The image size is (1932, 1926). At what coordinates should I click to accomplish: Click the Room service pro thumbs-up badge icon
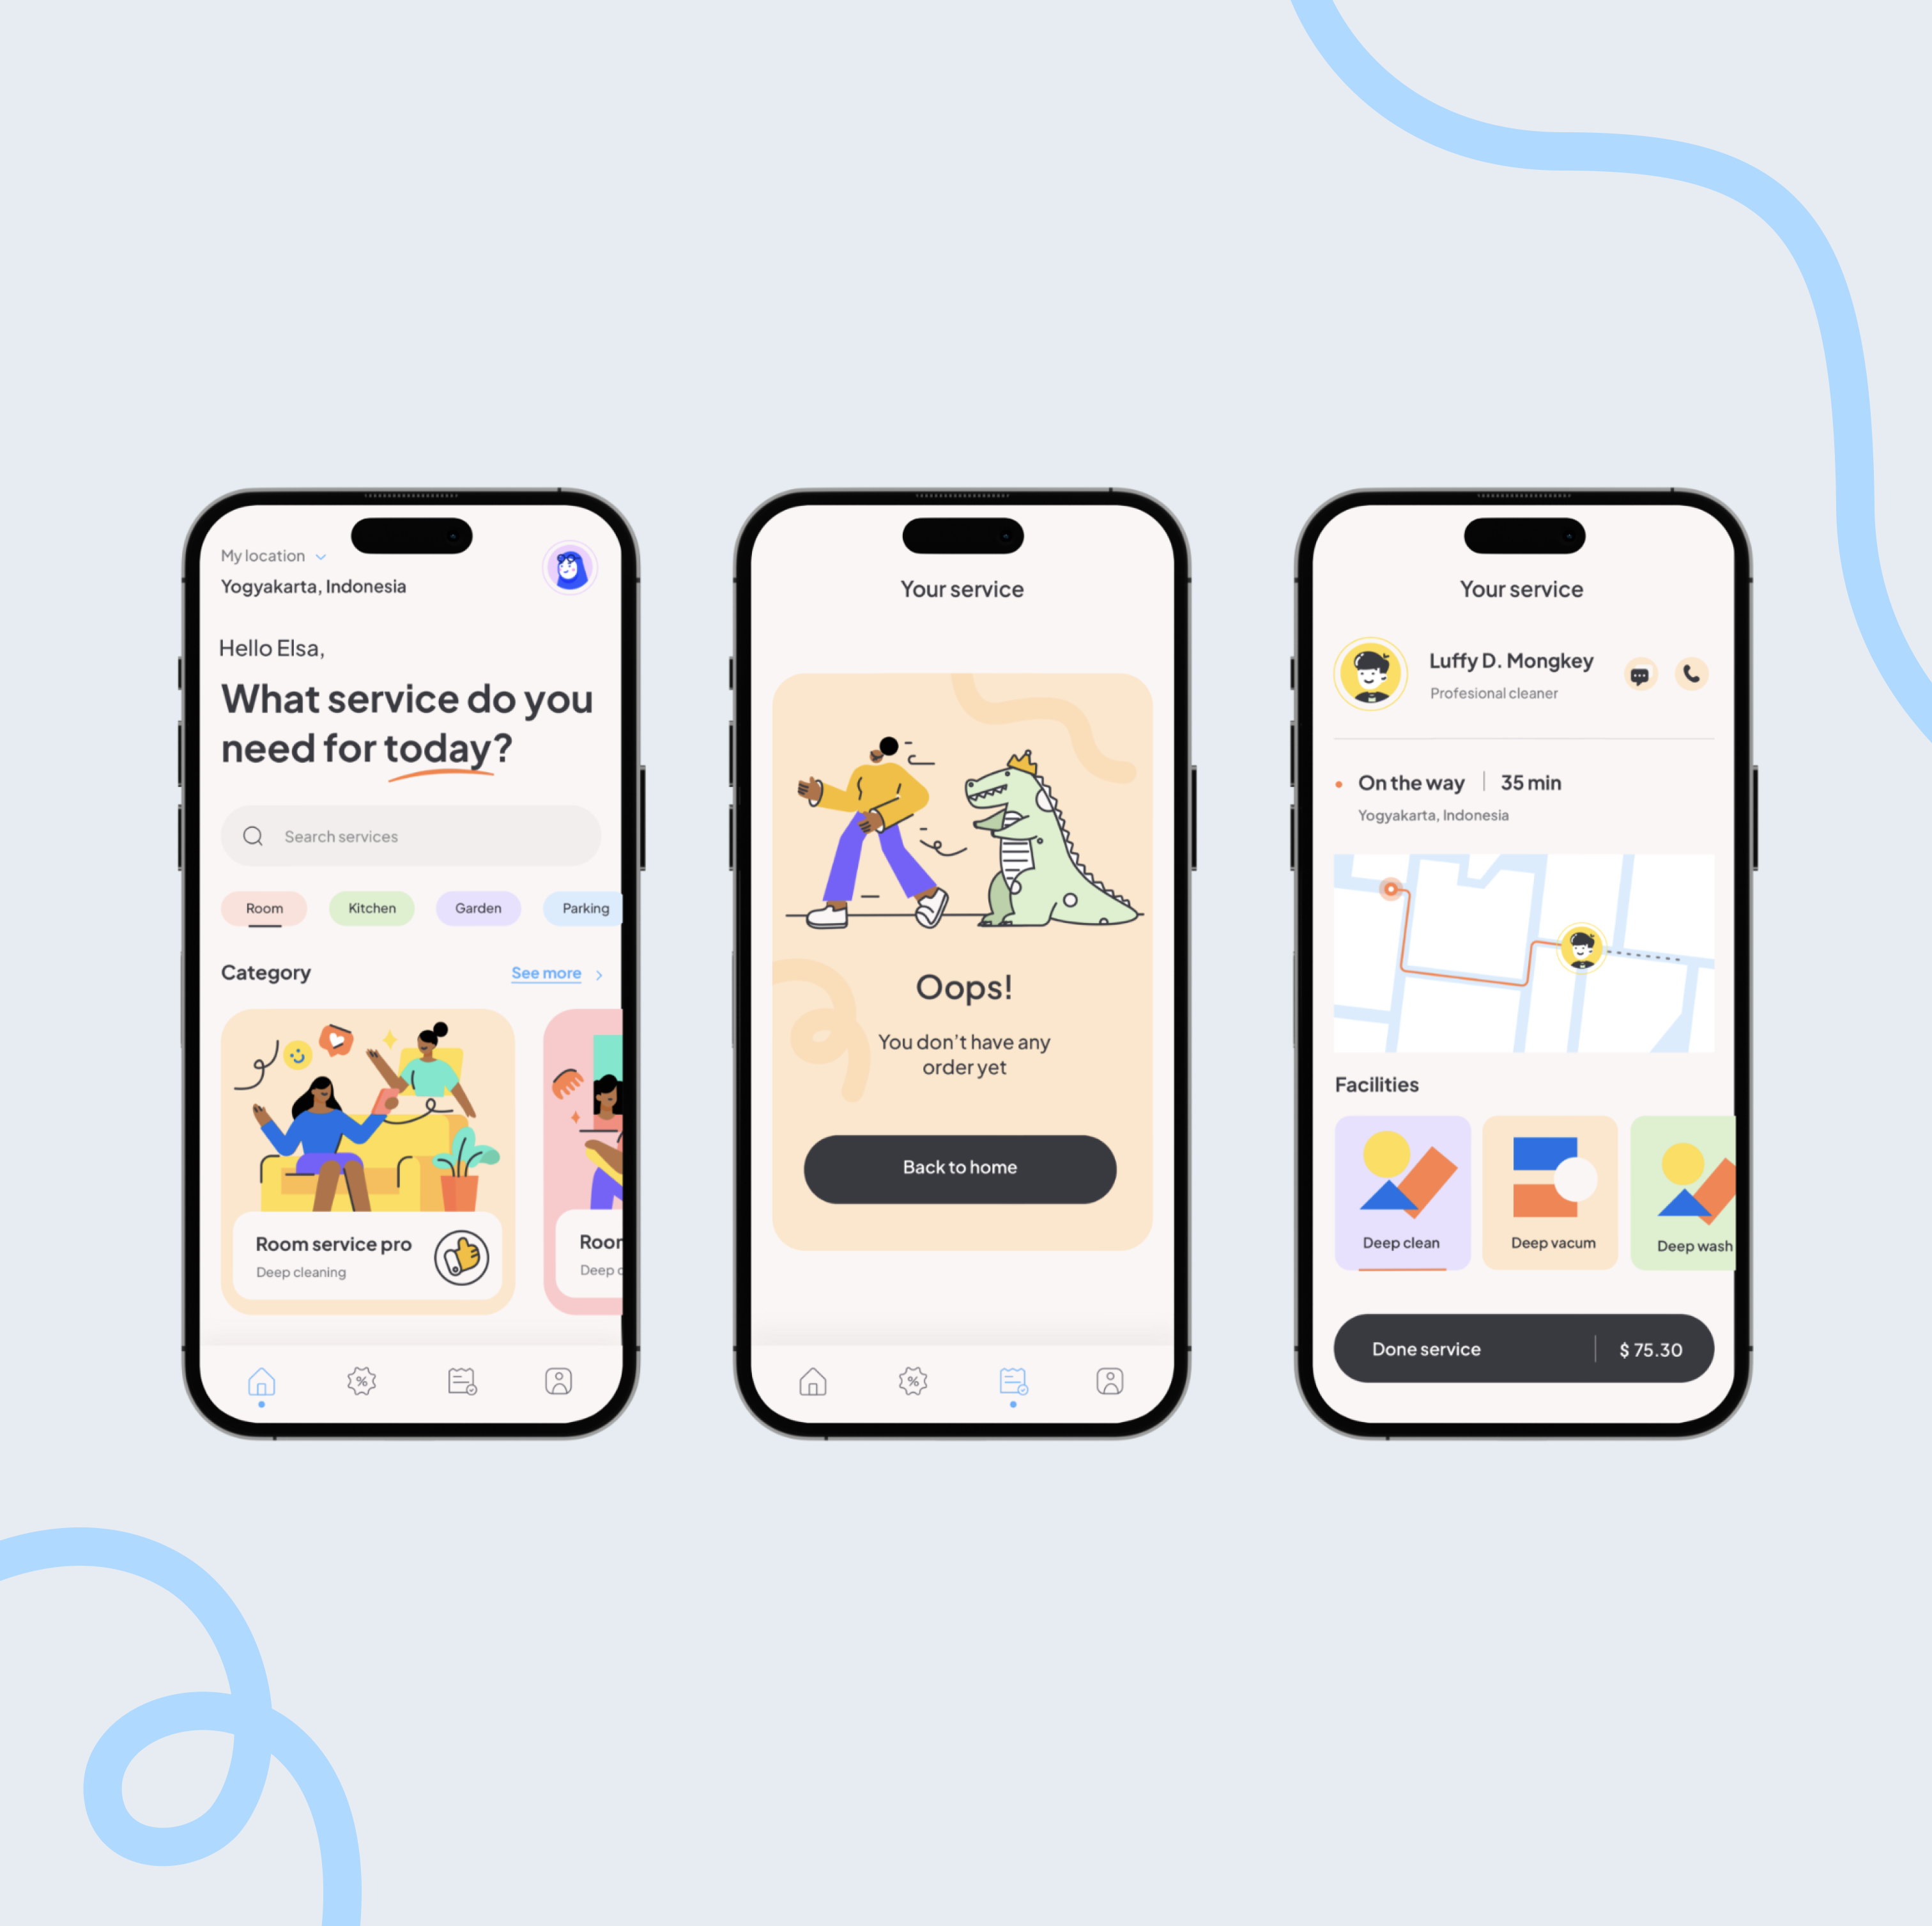tap(463, 1258)
